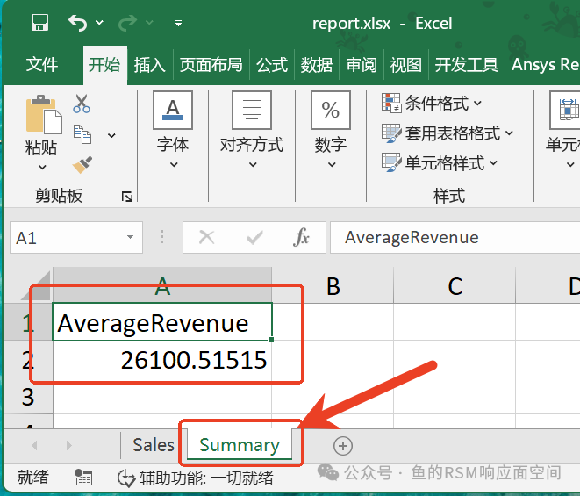The width and height of the screenshot is (580, 496).
Task: Switch to the 数据 ribbon tab
Action: point(316,65)
